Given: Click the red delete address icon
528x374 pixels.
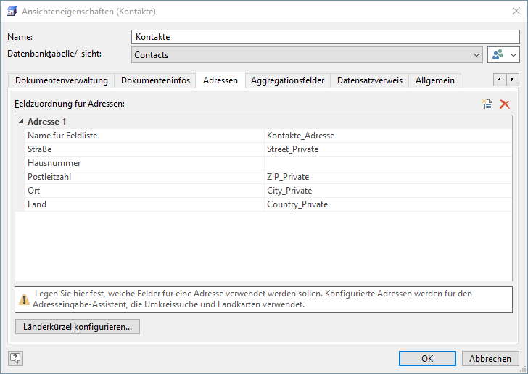Looking at the screenshot, I should tap(505, 104).
